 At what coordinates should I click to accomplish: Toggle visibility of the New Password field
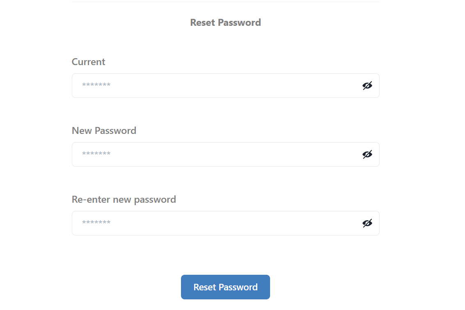pyautogui.click(x=367, y=154)
